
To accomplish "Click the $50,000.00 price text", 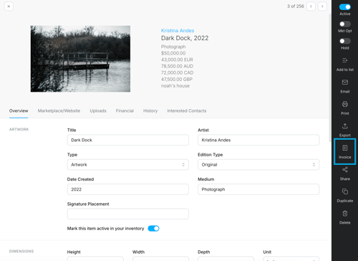I will pyautogui.click(x=173, y=53).
